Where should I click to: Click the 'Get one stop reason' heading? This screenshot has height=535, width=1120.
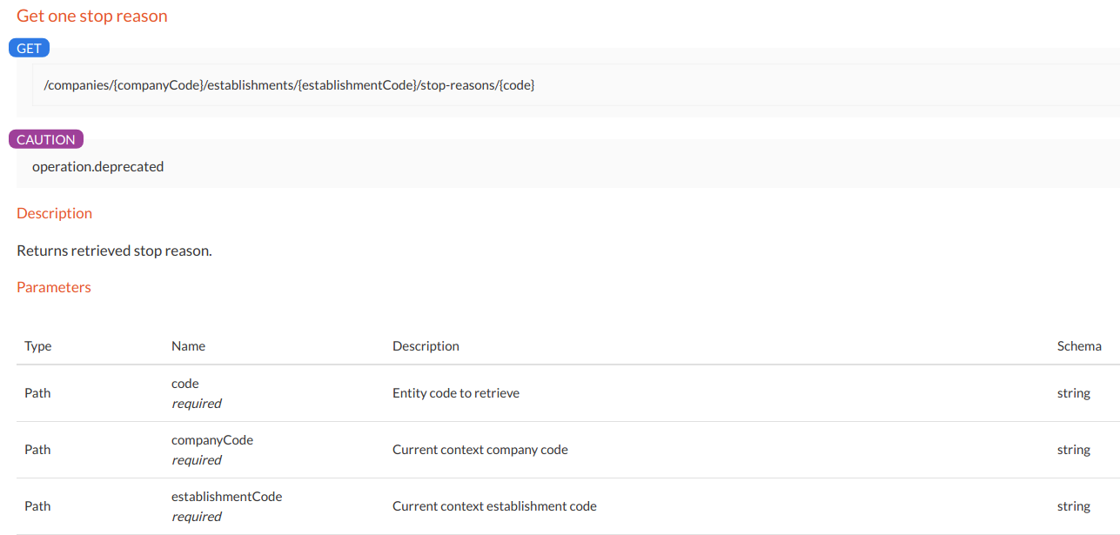(92, 17)
